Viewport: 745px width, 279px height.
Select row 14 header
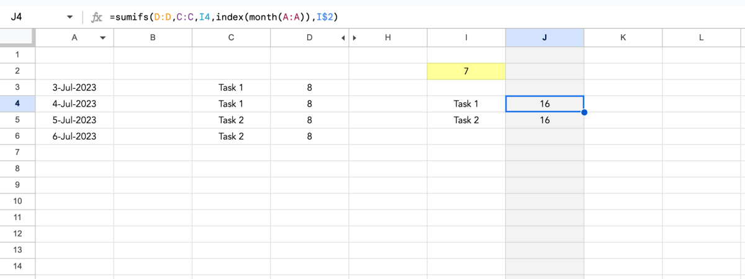tap(17, 265)
